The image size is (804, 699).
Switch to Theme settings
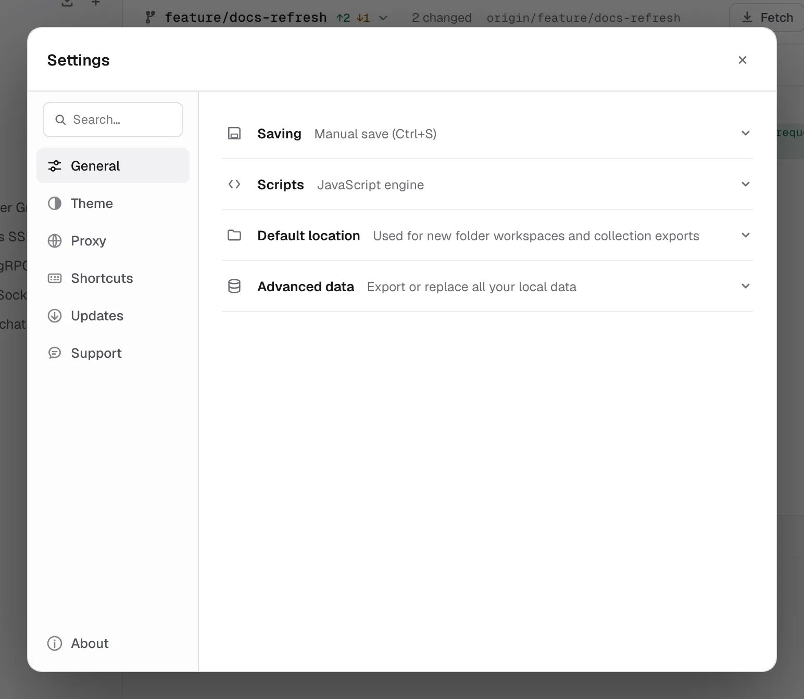113,203
